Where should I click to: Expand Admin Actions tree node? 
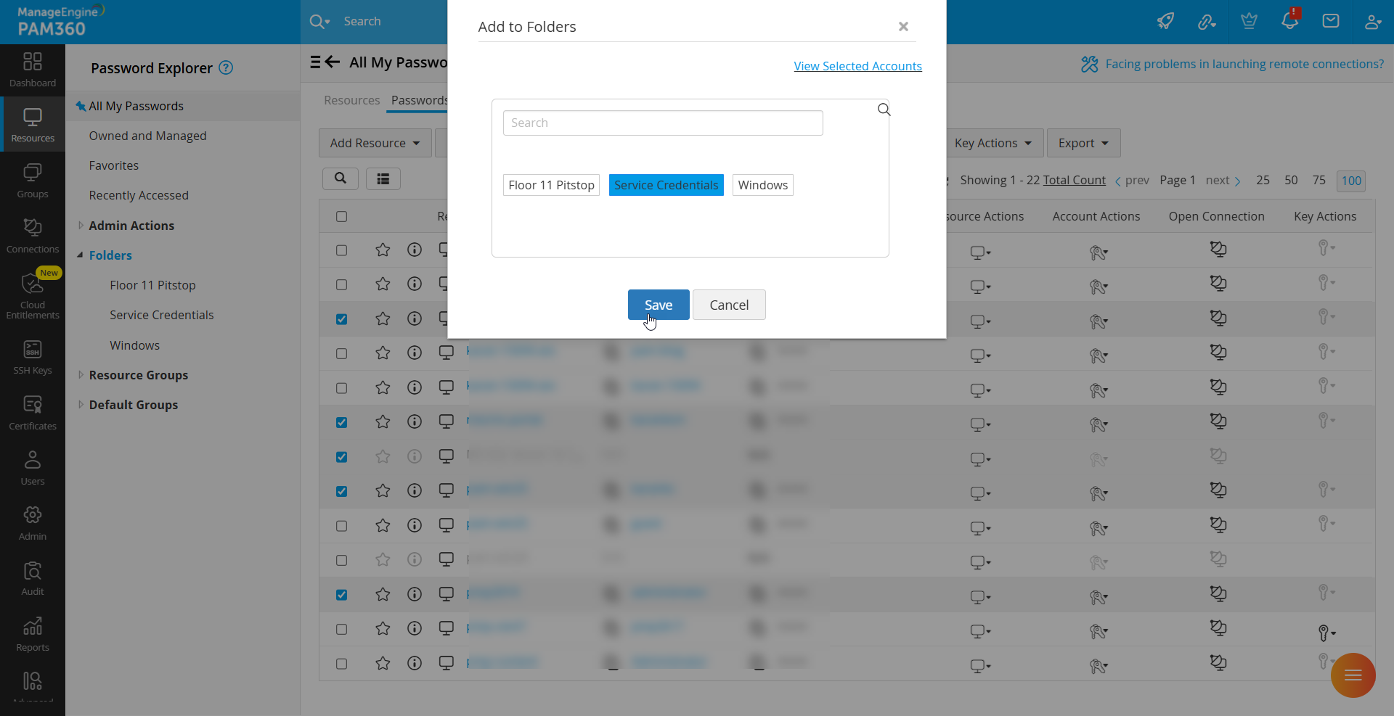click(81, 226)
